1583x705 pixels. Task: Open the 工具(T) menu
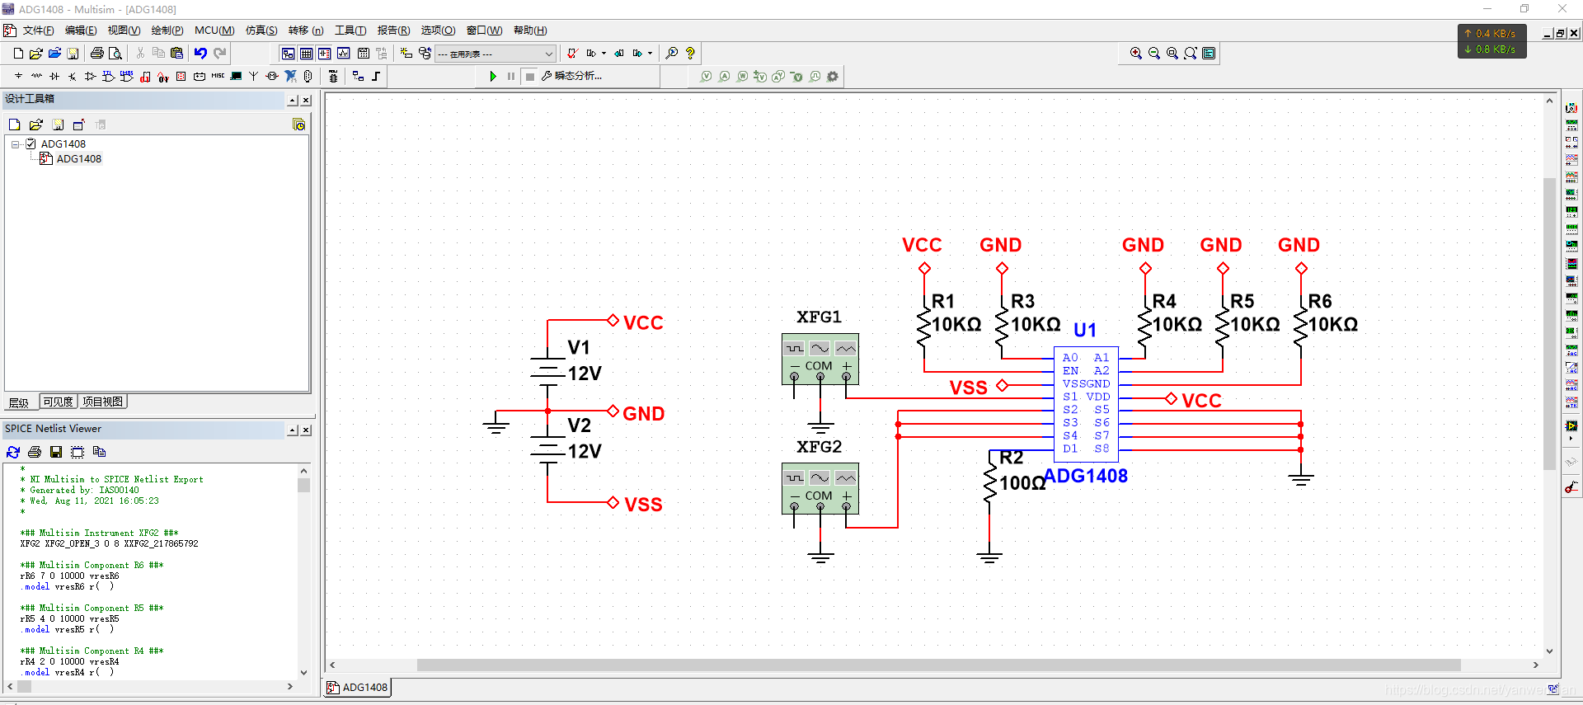point(350,31)
